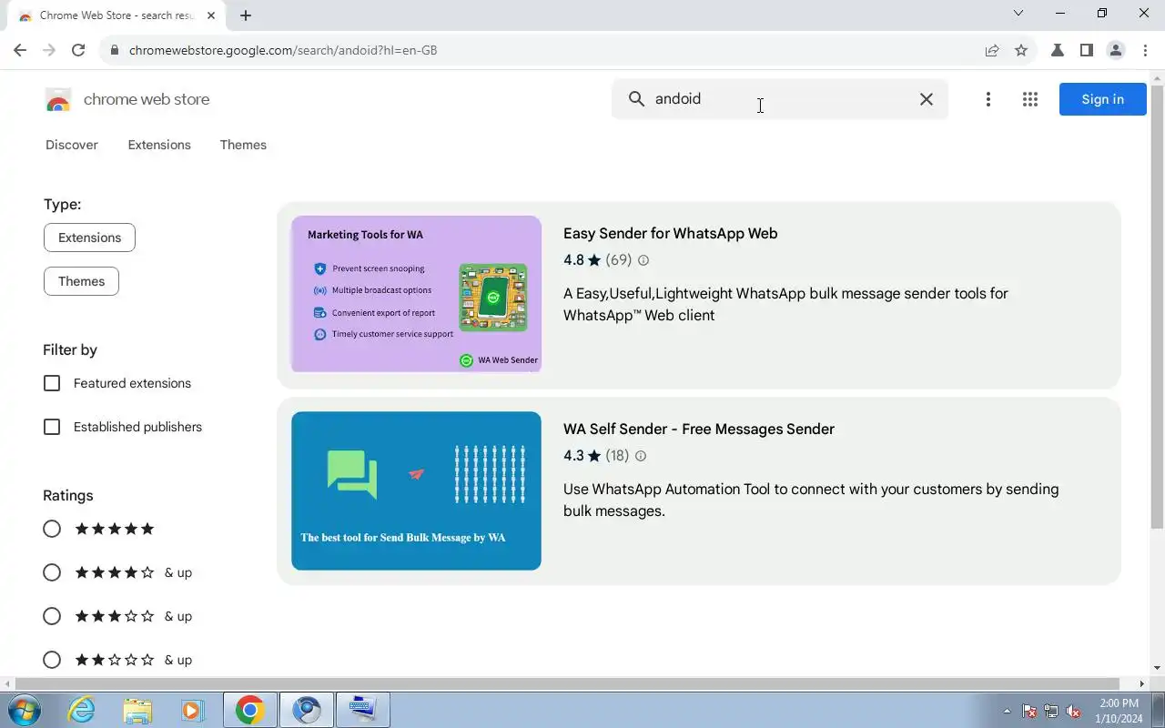This screenshot has width=1165, height=728.
Task: Select 3 stars & up rating
Action: (52, 616)
